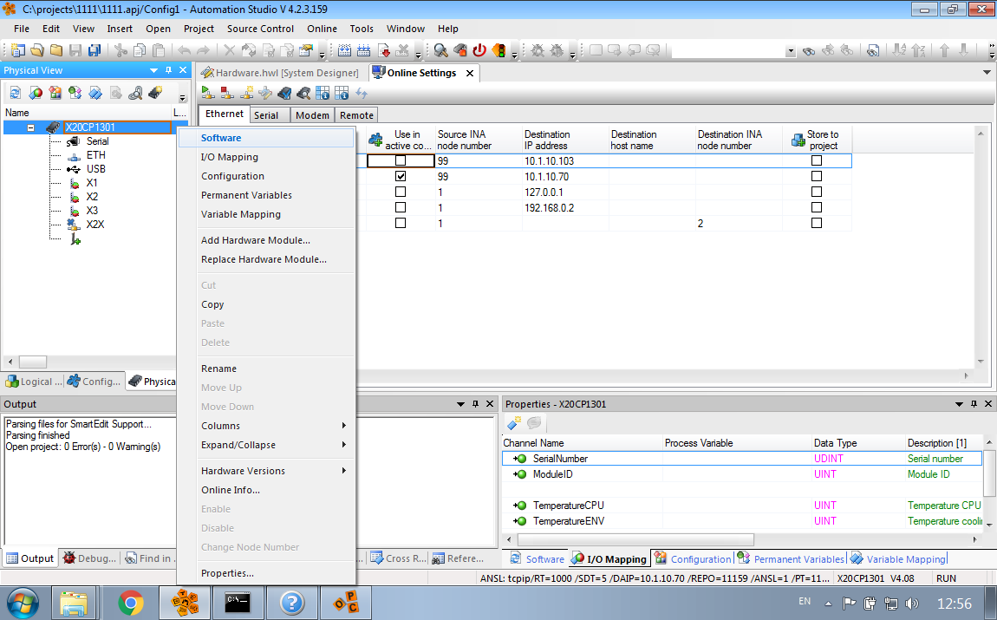Click the Build Configuration toolbar icon
Viewport: 997px width, 620px height.
345,50
